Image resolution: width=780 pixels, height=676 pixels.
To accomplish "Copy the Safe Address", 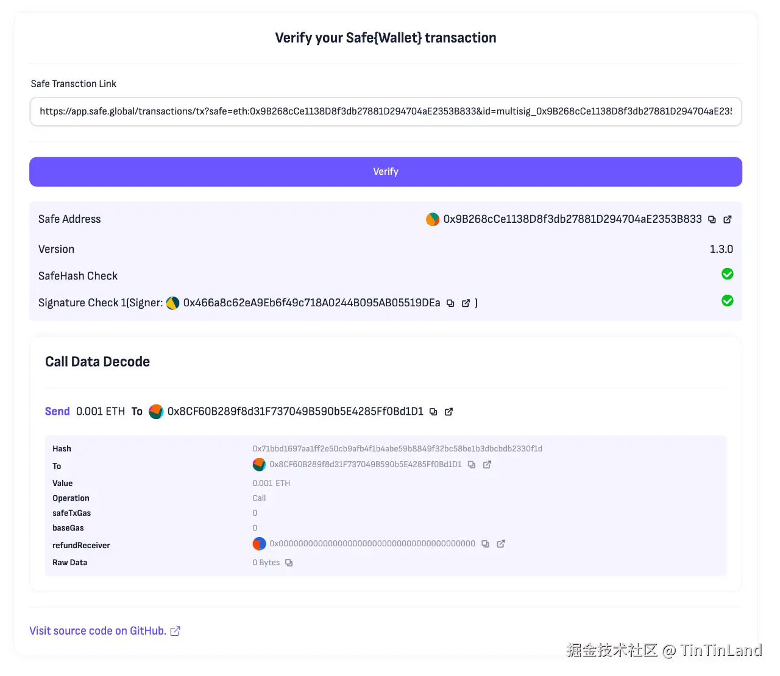I will pyautogui.click(x=712, y=220).
